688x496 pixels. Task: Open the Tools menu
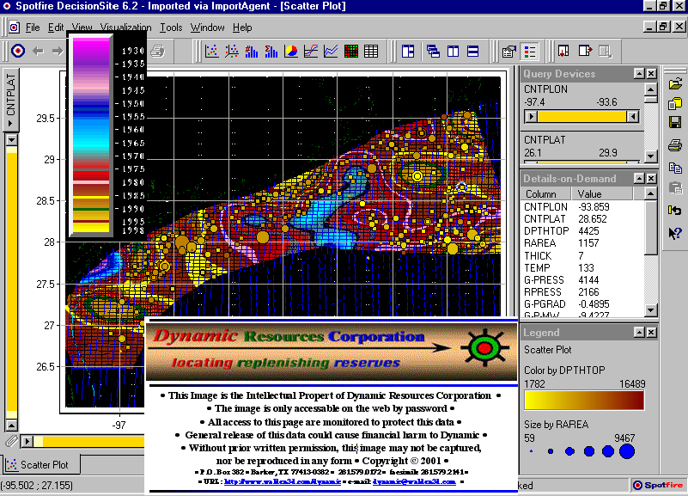click(x=171, y=28)
